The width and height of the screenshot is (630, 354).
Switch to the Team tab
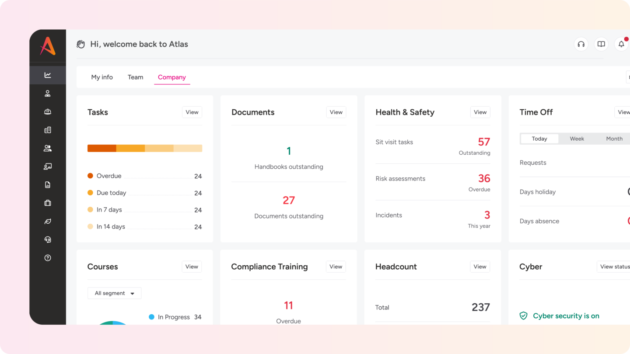(x=135, y=77)
